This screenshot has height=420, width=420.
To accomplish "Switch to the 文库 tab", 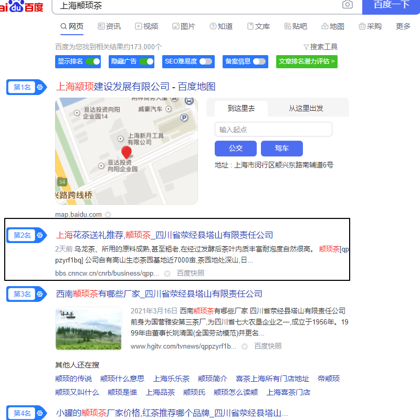I will click(258, 26).
